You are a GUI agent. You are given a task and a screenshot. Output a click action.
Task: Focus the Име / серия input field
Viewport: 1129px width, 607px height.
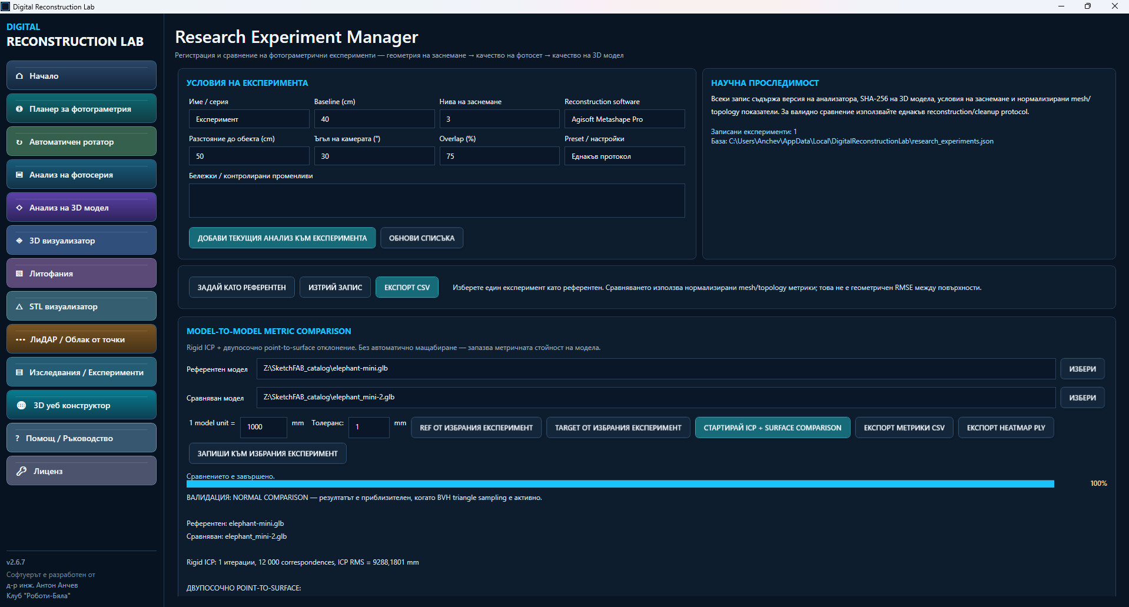tap(249, 119)
